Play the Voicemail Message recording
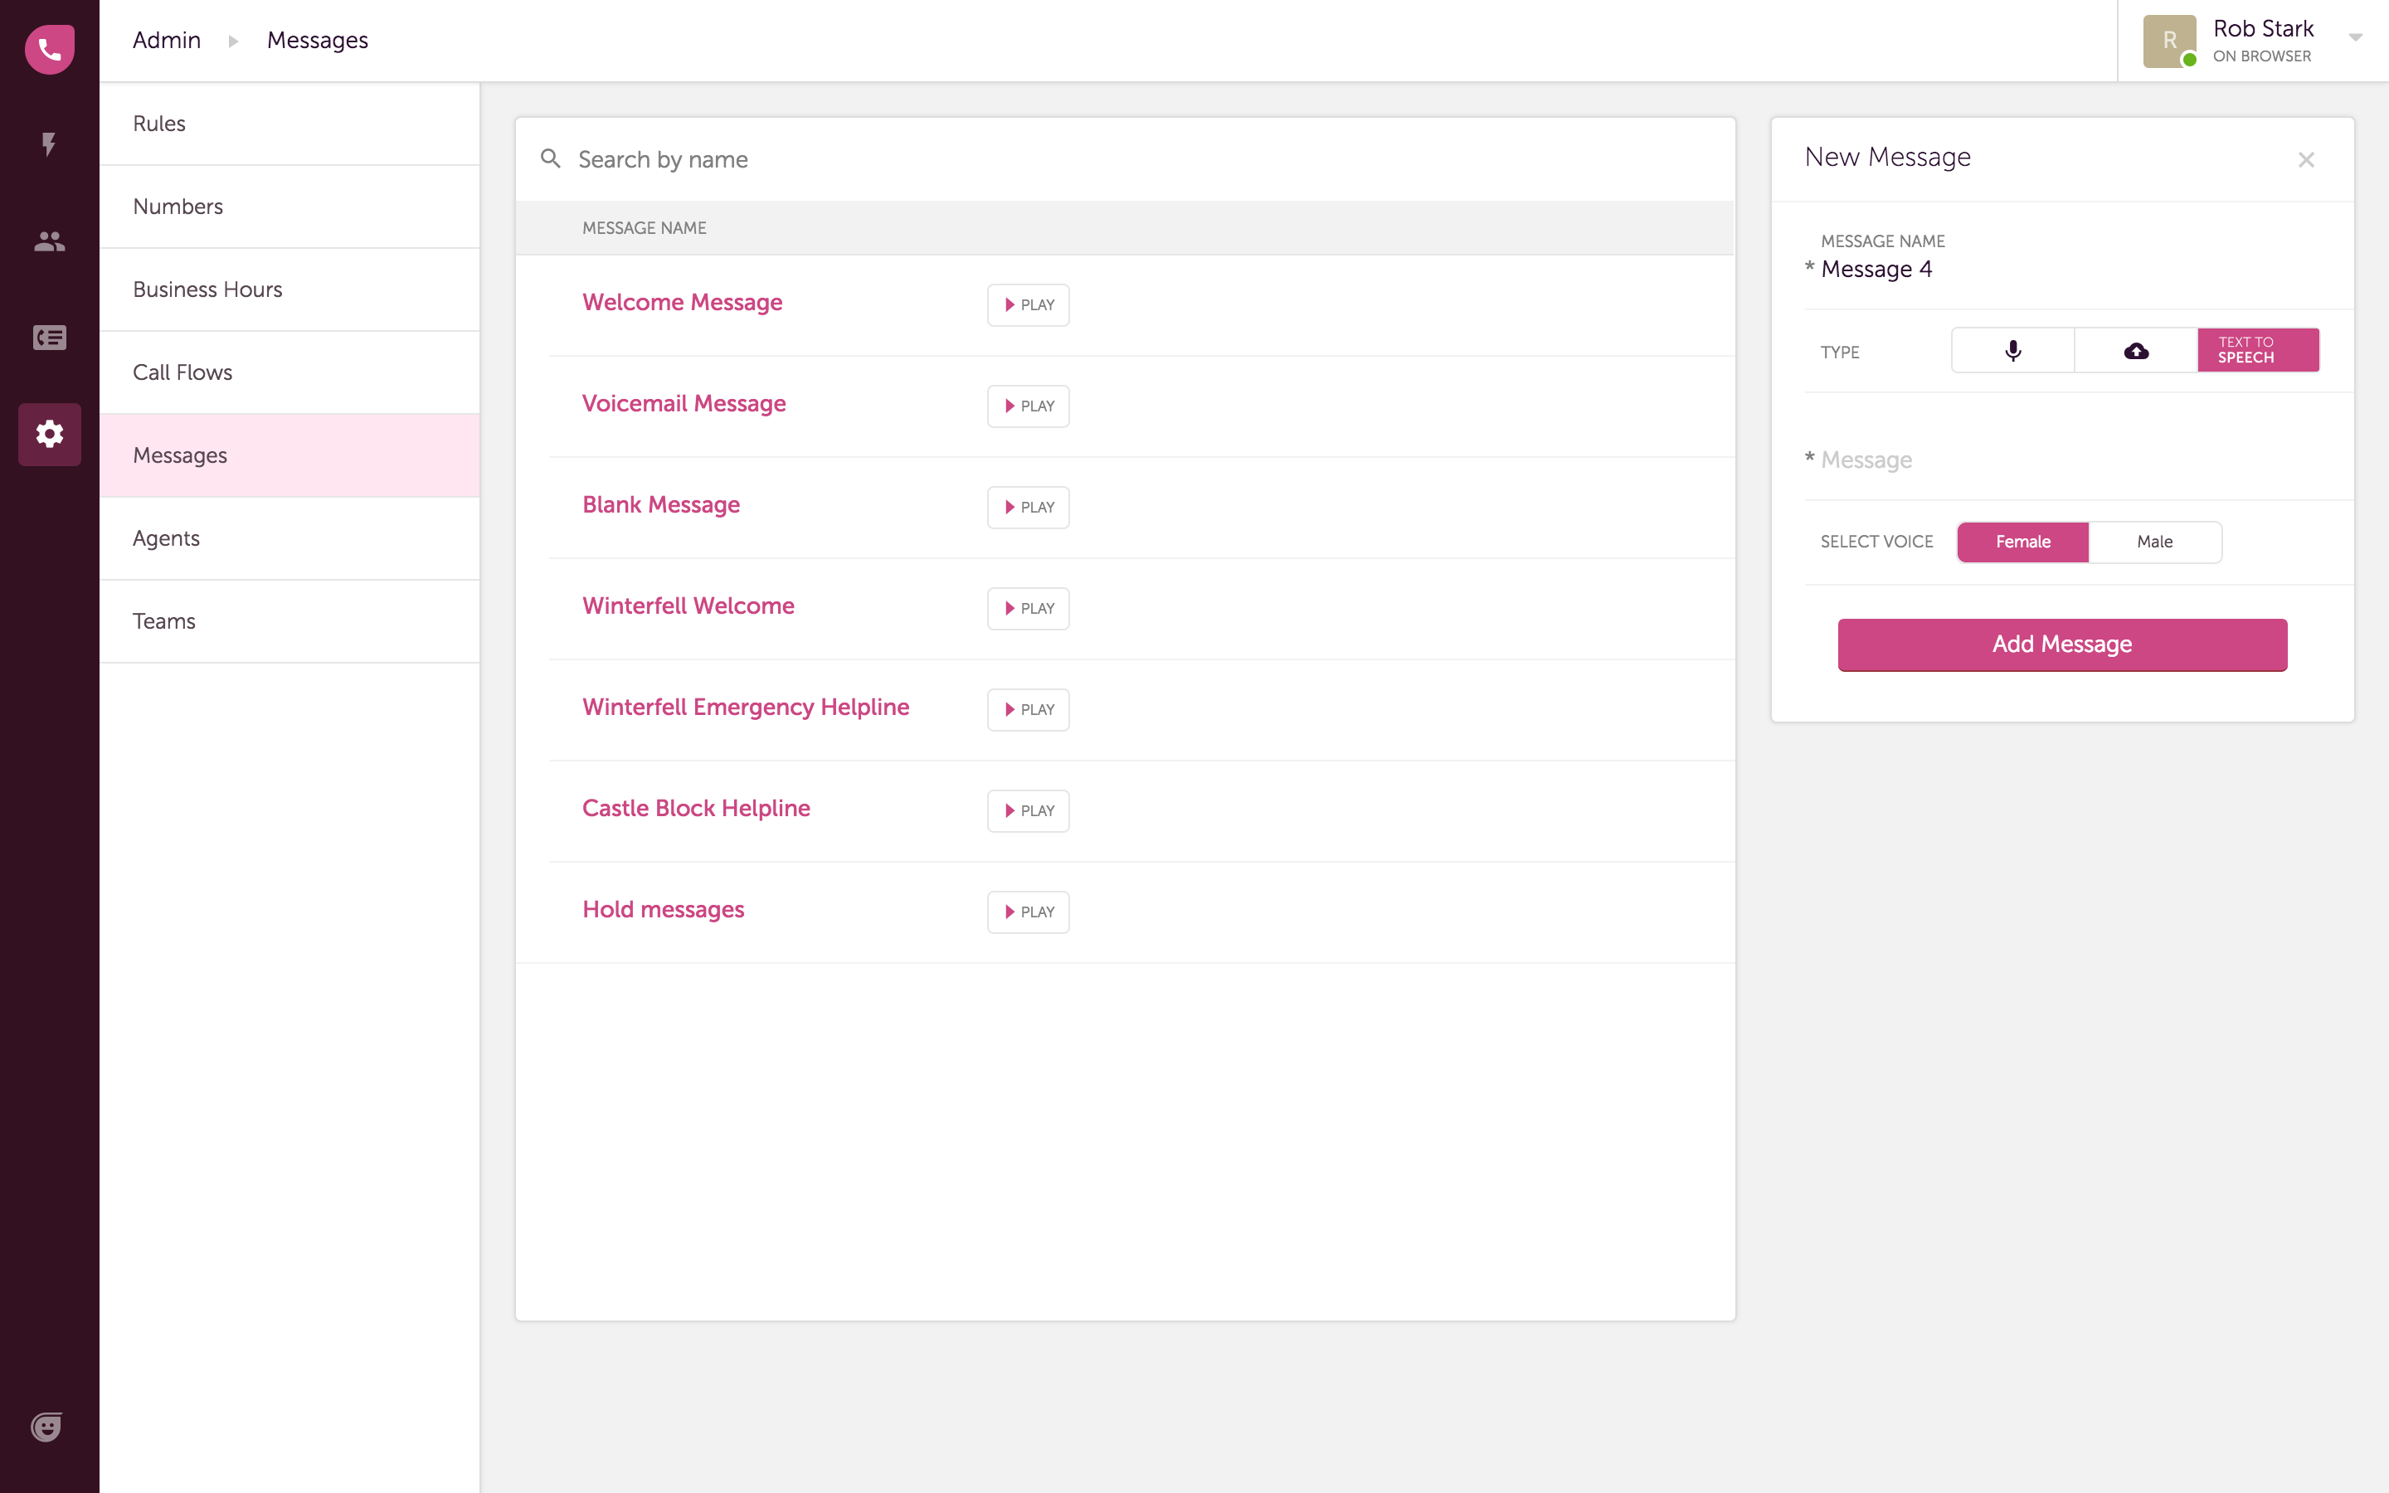Viewport: 2389px width, 1493px height. coord(1028,406)
